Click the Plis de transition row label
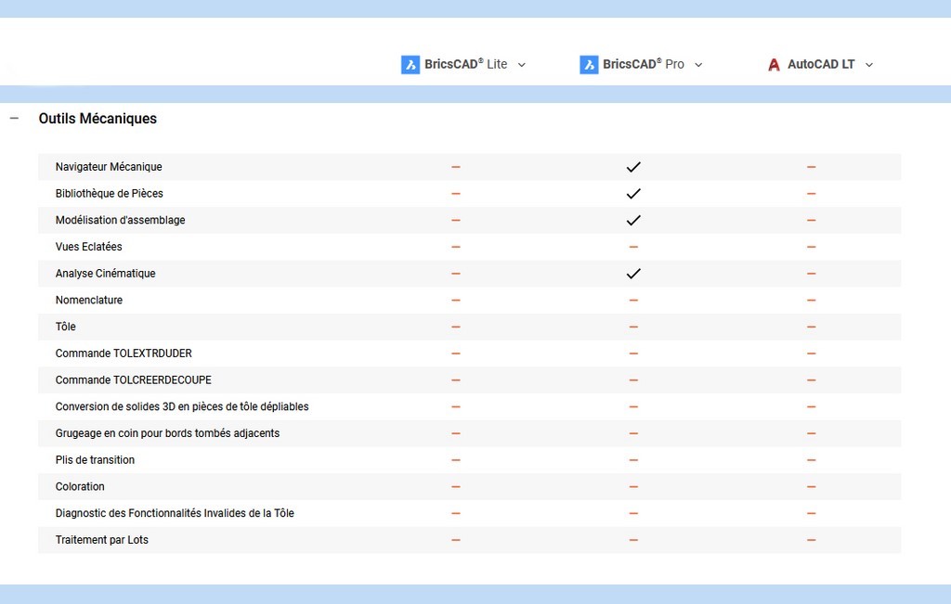The width and height of the screenshot is (951, 604). [96, 460]
